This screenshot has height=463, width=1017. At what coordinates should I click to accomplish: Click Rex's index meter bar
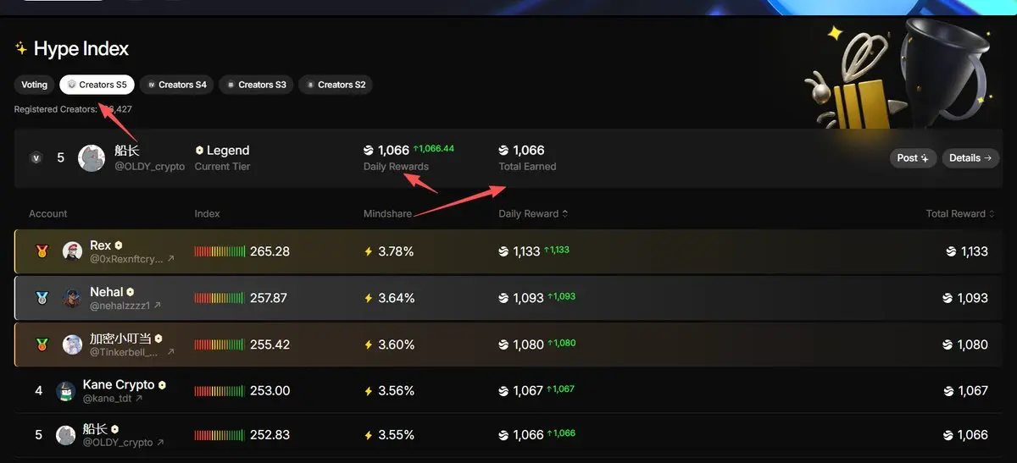220,251
